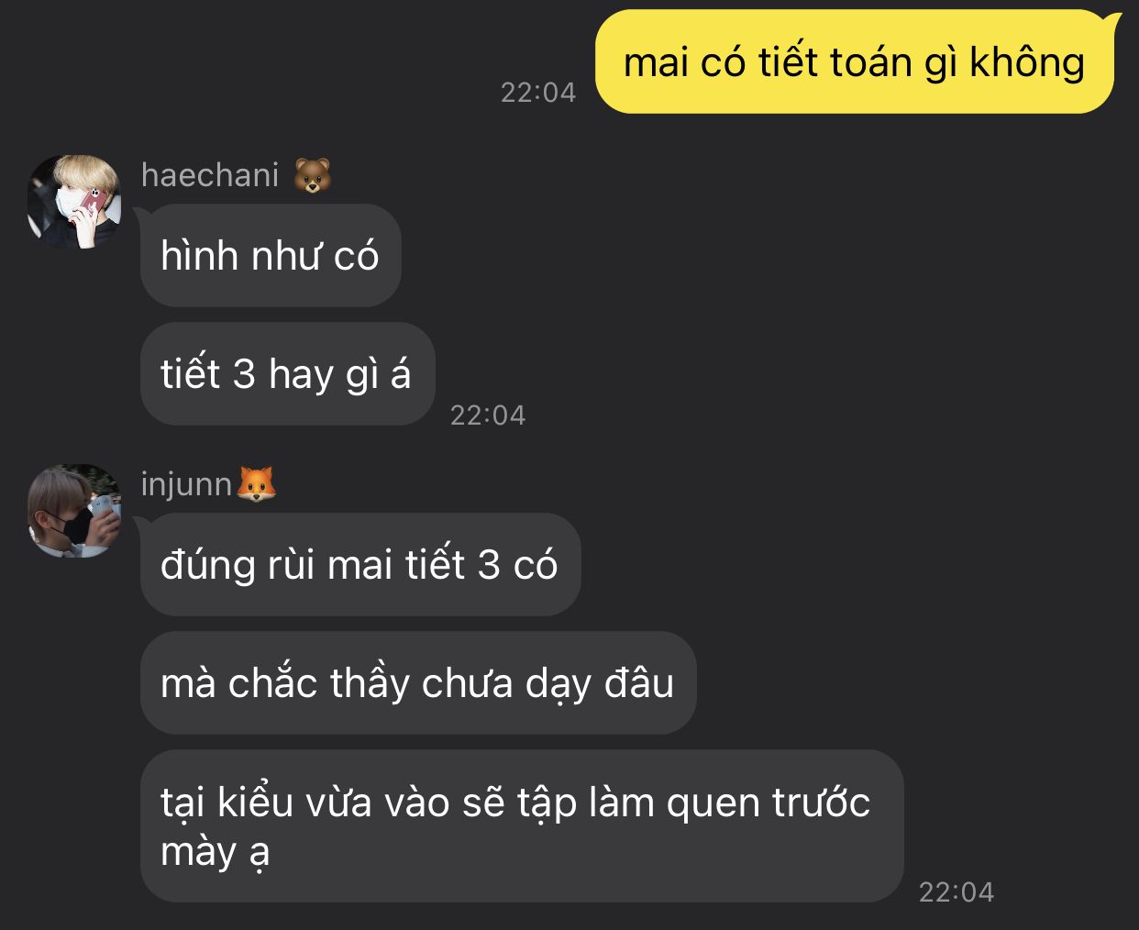Select the 'tại kiểu vừa vào sẽ tập' message
The height and width of the screenshot is (930, 1139).
pyautogui.click(x=522, y=825)
